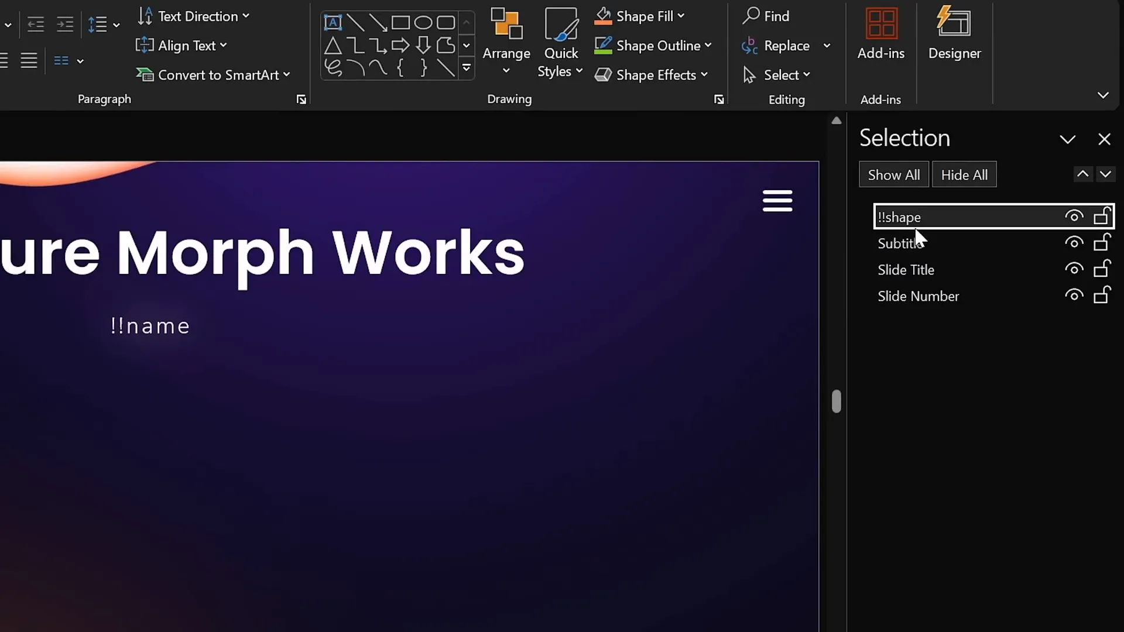Choose the Line Arrow shape
Screen dimensions: 1124x632
(x=378, y=23)
